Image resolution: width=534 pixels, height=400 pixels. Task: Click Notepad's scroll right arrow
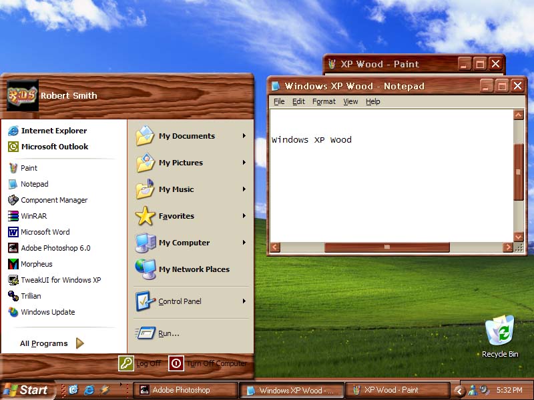[x=507, y=247]
